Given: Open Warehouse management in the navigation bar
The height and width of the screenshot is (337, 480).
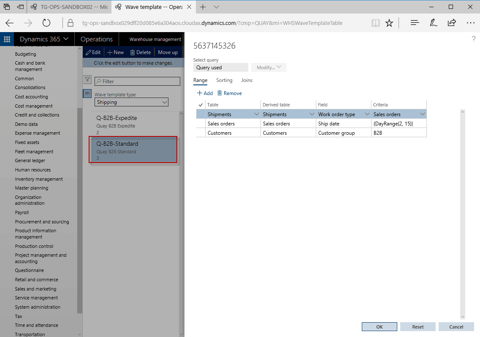Looking at the screenshot, I should click(x=155, y=39).
